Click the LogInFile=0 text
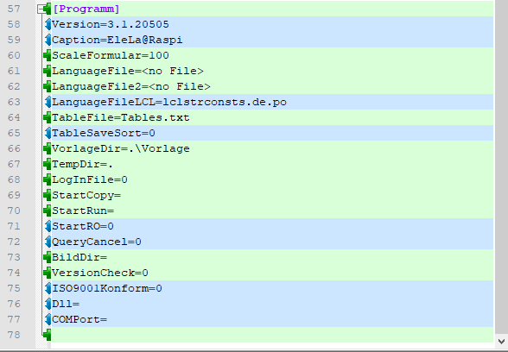 [x=90, y=179]
